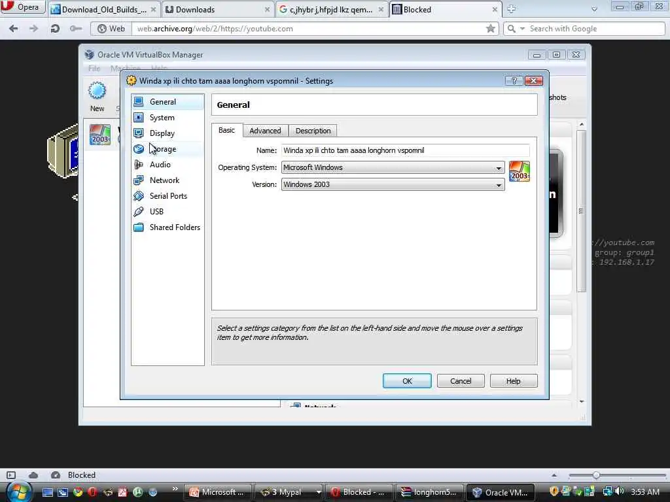670x502 pixels.
Task: Click the OK button
Action: pyautogui.click(x=407, y=381)
